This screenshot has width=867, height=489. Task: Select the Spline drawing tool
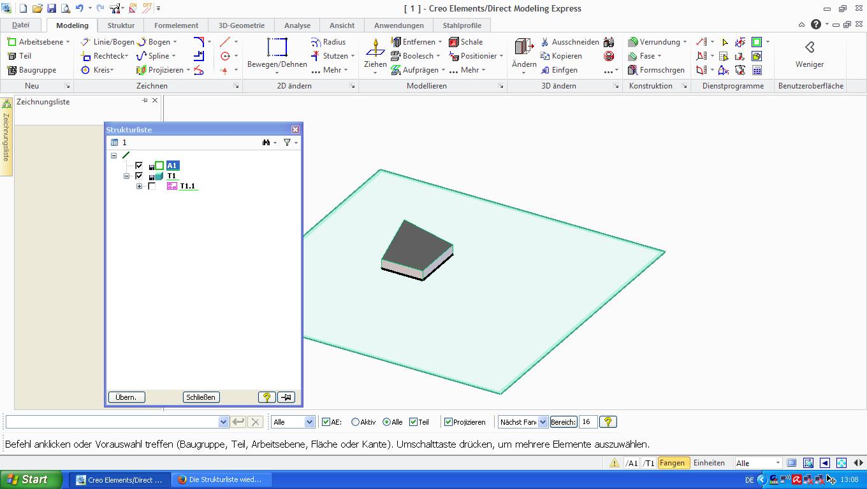(156, 56)
